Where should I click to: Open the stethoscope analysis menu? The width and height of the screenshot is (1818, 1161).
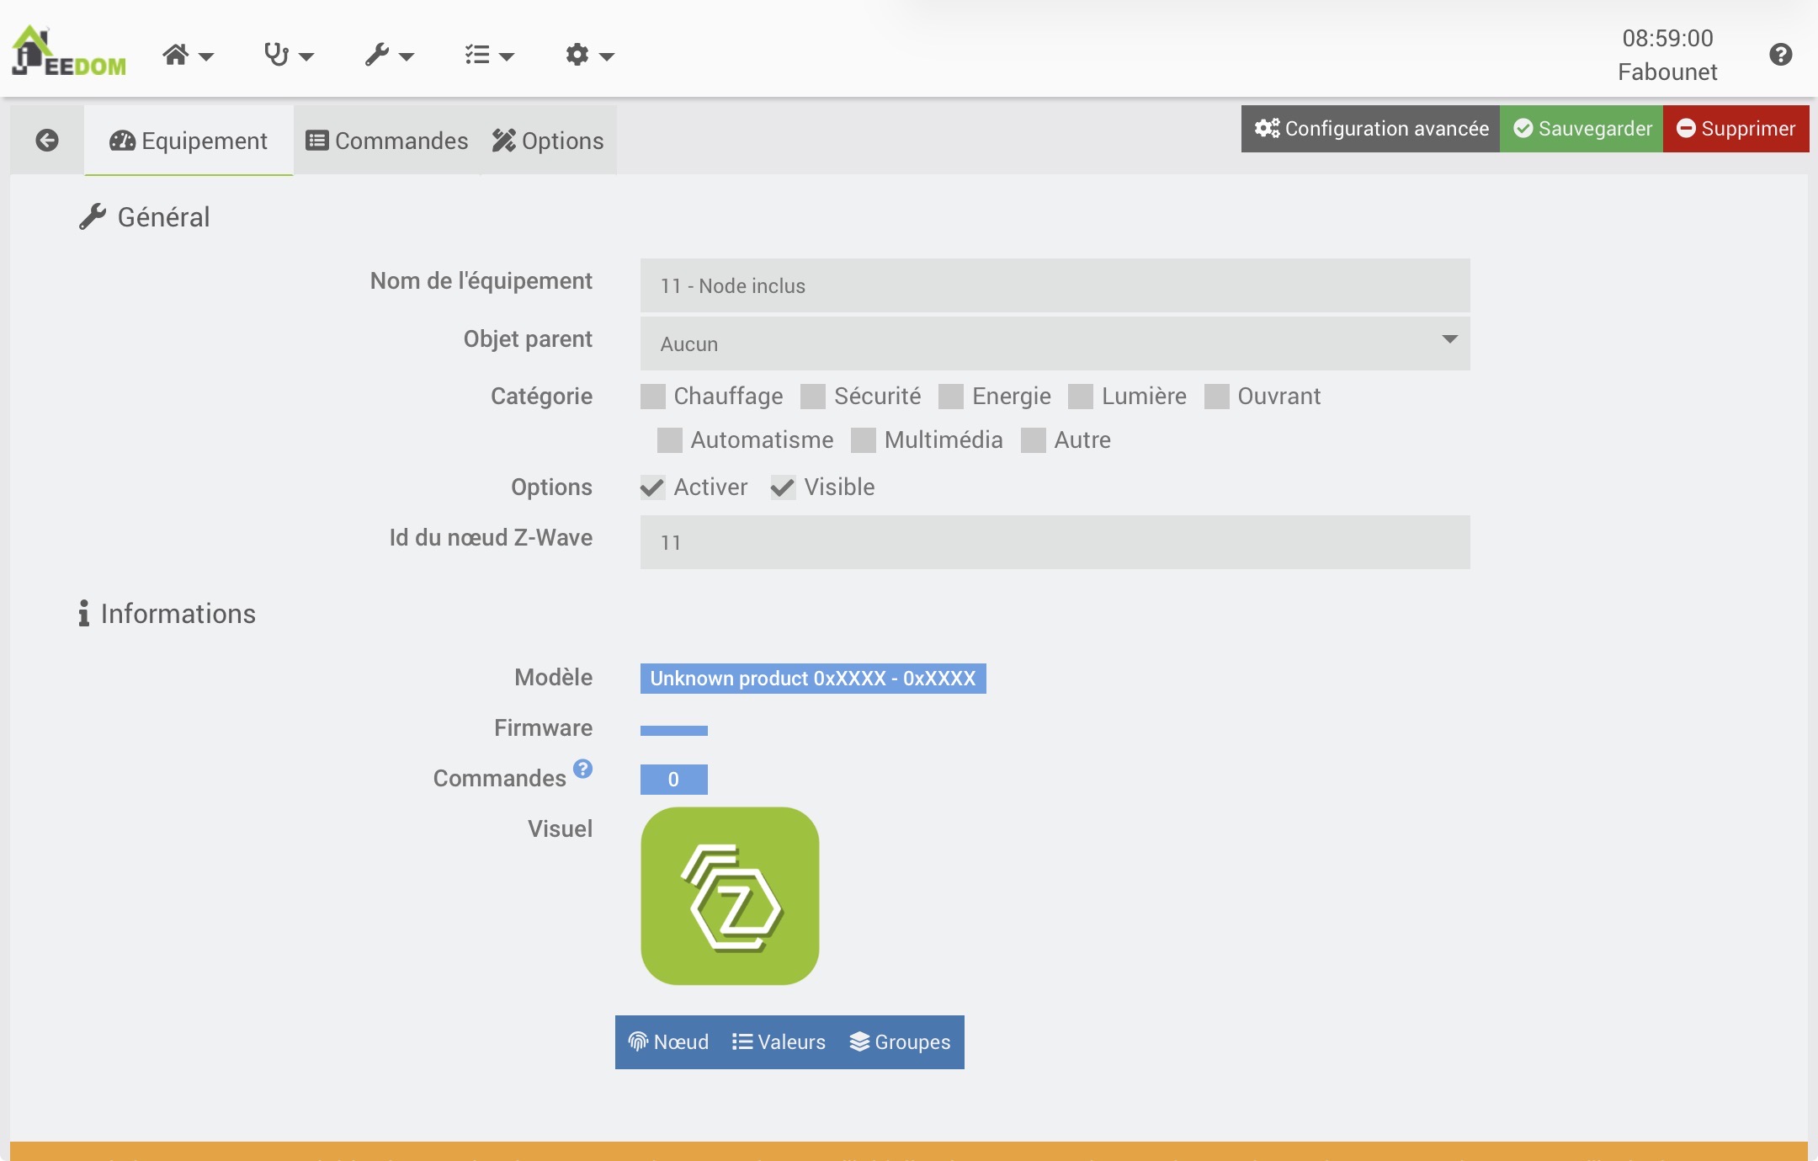coord(288,56)
